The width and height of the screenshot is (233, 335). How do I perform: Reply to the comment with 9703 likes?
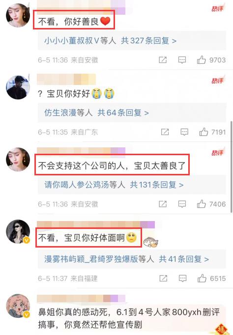(x=182, y=60)
